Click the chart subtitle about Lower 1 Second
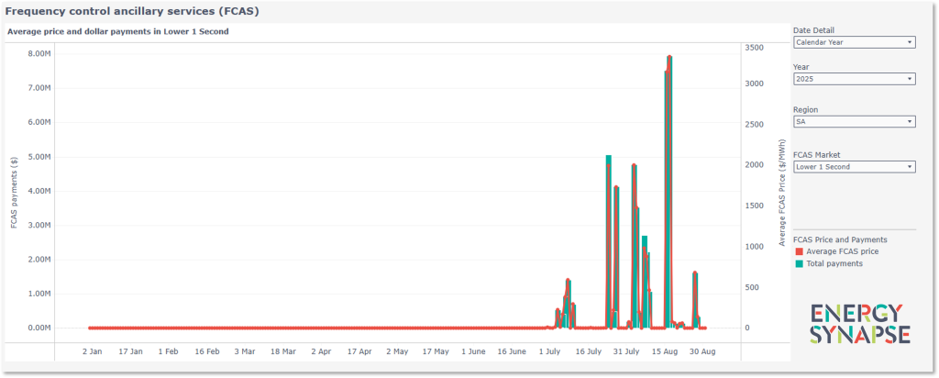The width and height of the screenshot is (939, 378). (117, 31)
